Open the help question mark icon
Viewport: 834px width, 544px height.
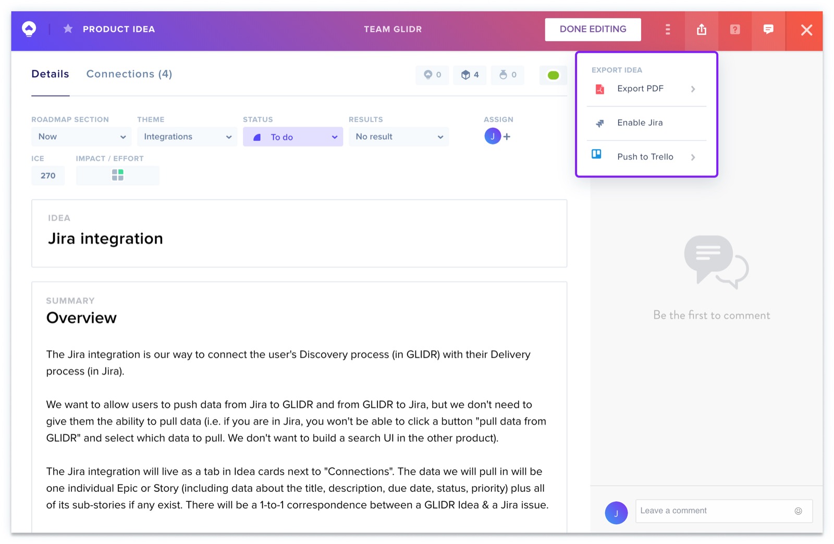(735, 30)
